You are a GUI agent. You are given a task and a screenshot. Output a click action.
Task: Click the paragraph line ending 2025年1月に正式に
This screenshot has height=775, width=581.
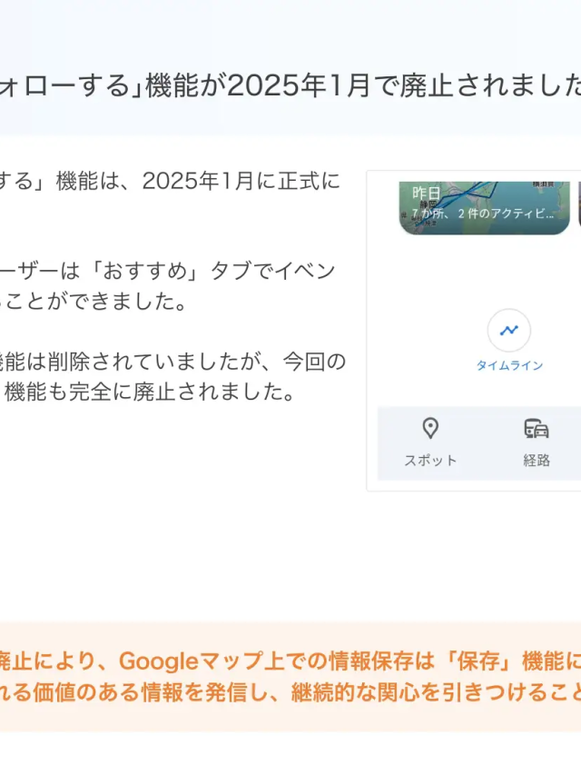pos(170,181)
